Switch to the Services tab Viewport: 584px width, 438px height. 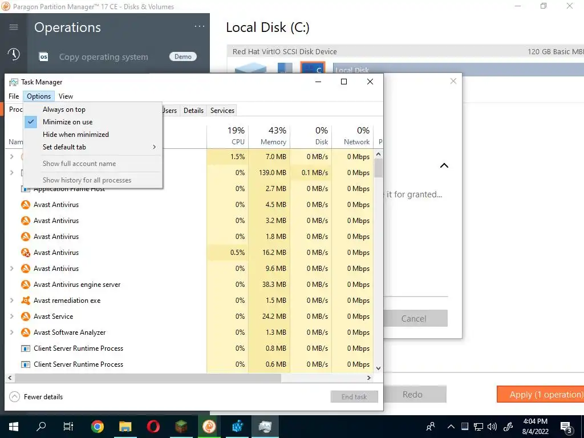click(x=222, y=110)
